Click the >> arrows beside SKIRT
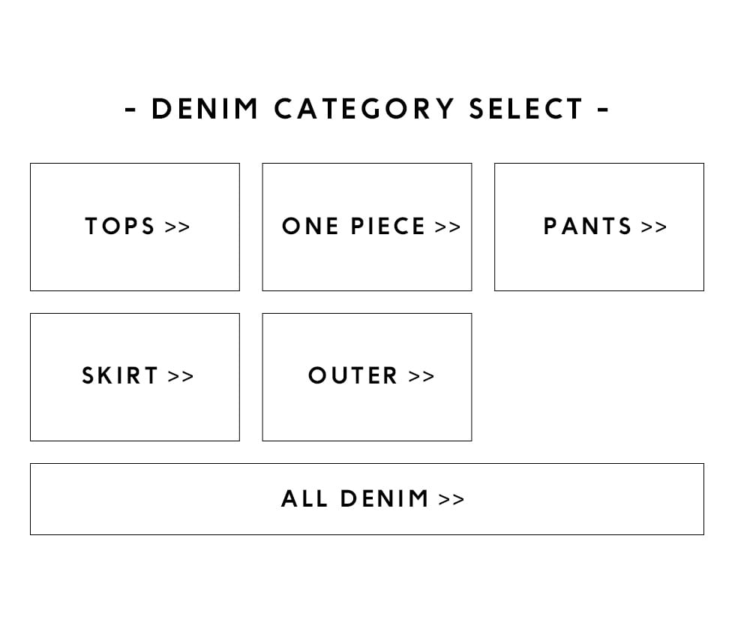Viewport: 735px width, 623px height. pos(181,376)
